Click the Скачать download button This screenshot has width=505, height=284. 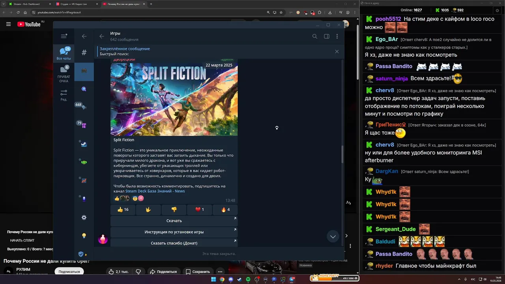(174, 221)
